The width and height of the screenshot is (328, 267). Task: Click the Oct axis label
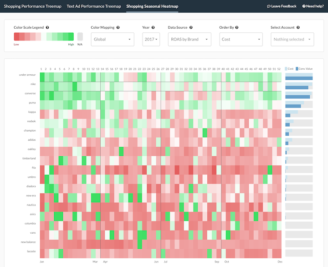coord(227,262)
